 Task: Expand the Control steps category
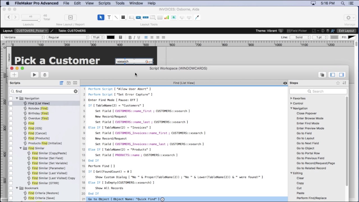[291, 104]
